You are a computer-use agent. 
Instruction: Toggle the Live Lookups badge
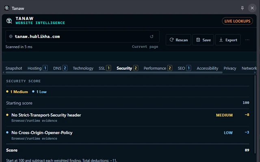pos(237,21)
